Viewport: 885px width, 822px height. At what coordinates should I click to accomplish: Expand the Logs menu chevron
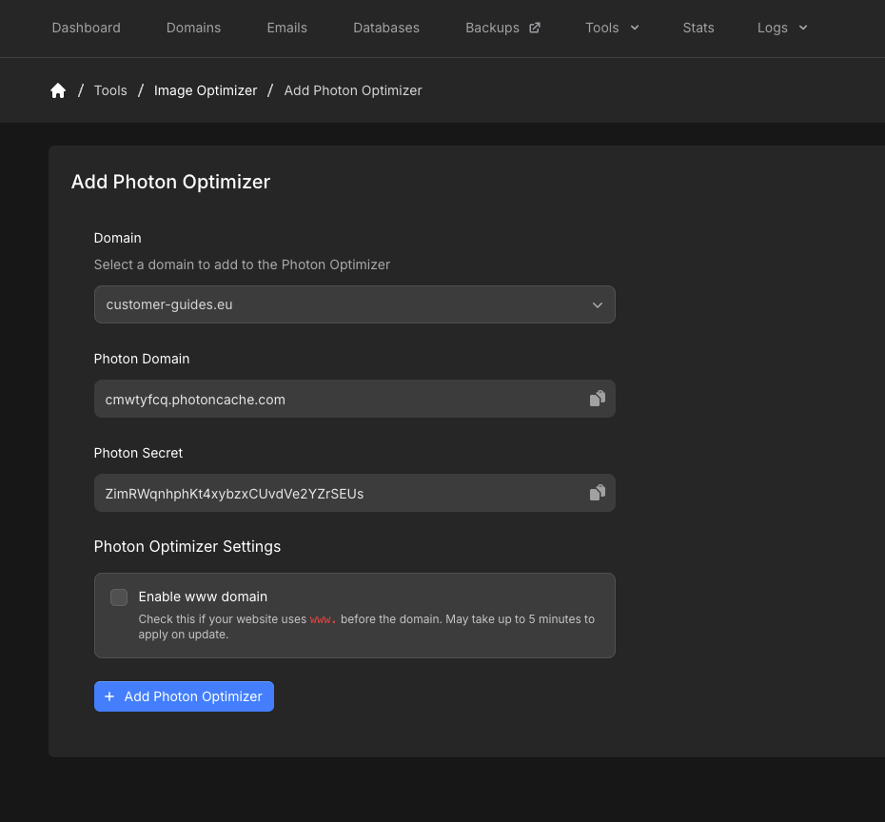pos(803,27)
